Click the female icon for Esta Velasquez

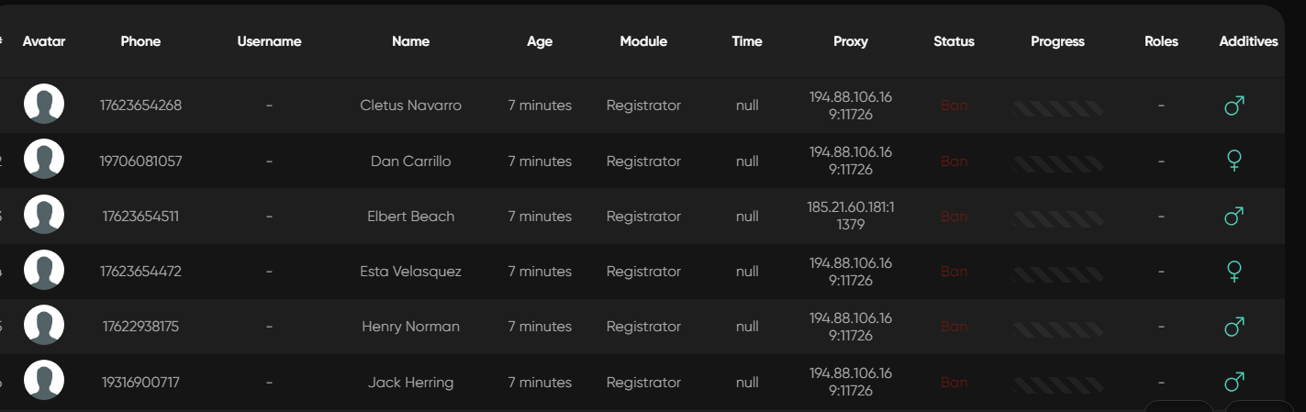pos(1234,272)
